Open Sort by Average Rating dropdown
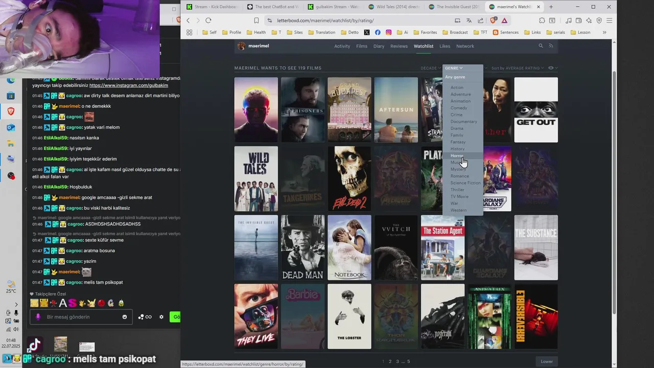 [517, 68]
